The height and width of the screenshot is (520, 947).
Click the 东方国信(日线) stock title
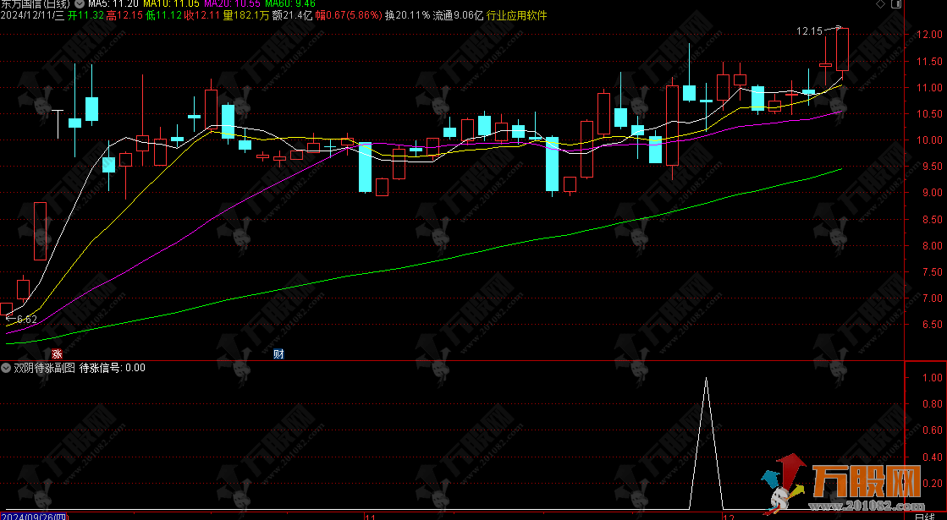tap(36, 4)
